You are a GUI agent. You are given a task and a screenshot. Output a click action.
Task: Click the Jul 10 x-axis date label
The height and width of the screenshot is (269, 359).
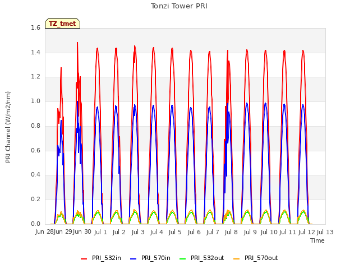tap(269, 232)
